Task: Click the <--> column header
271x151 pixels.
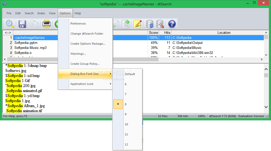Action: (x=8, y=33)
